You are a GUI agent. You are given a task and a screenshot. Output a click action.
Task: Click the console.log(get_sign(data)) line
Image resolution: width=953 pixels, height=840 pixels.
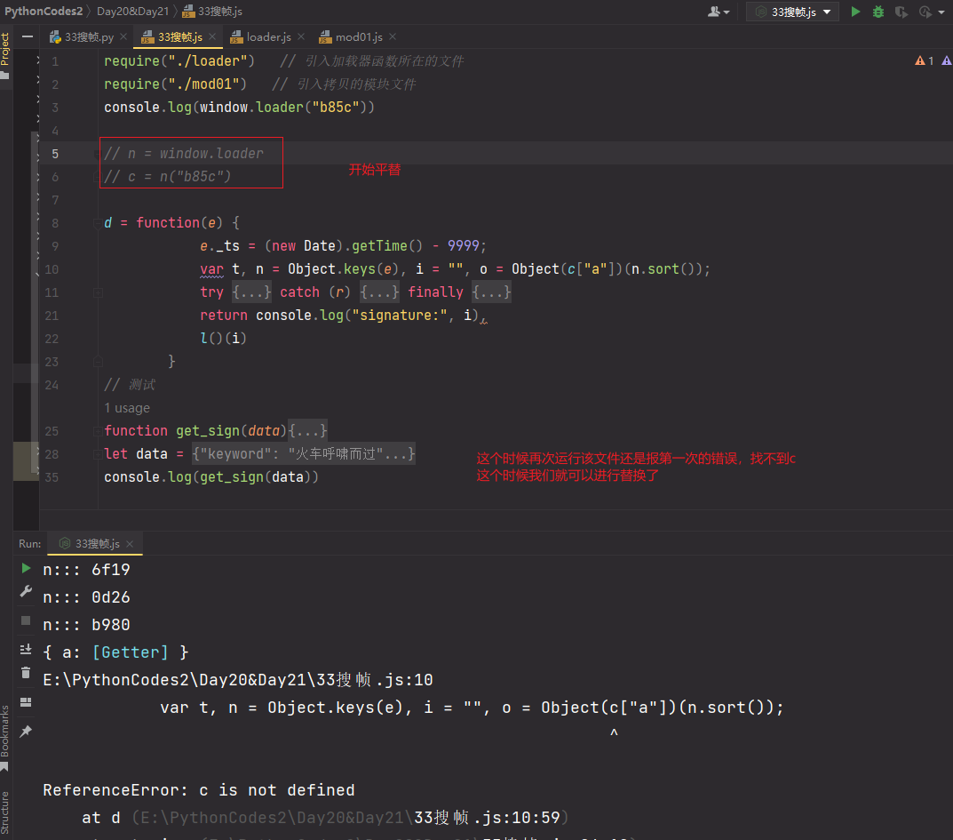click(211, 476)
